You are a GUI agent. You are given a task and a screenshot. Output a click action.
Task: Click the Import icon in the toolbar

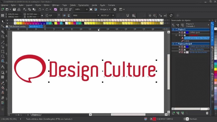tap(61, 9)
